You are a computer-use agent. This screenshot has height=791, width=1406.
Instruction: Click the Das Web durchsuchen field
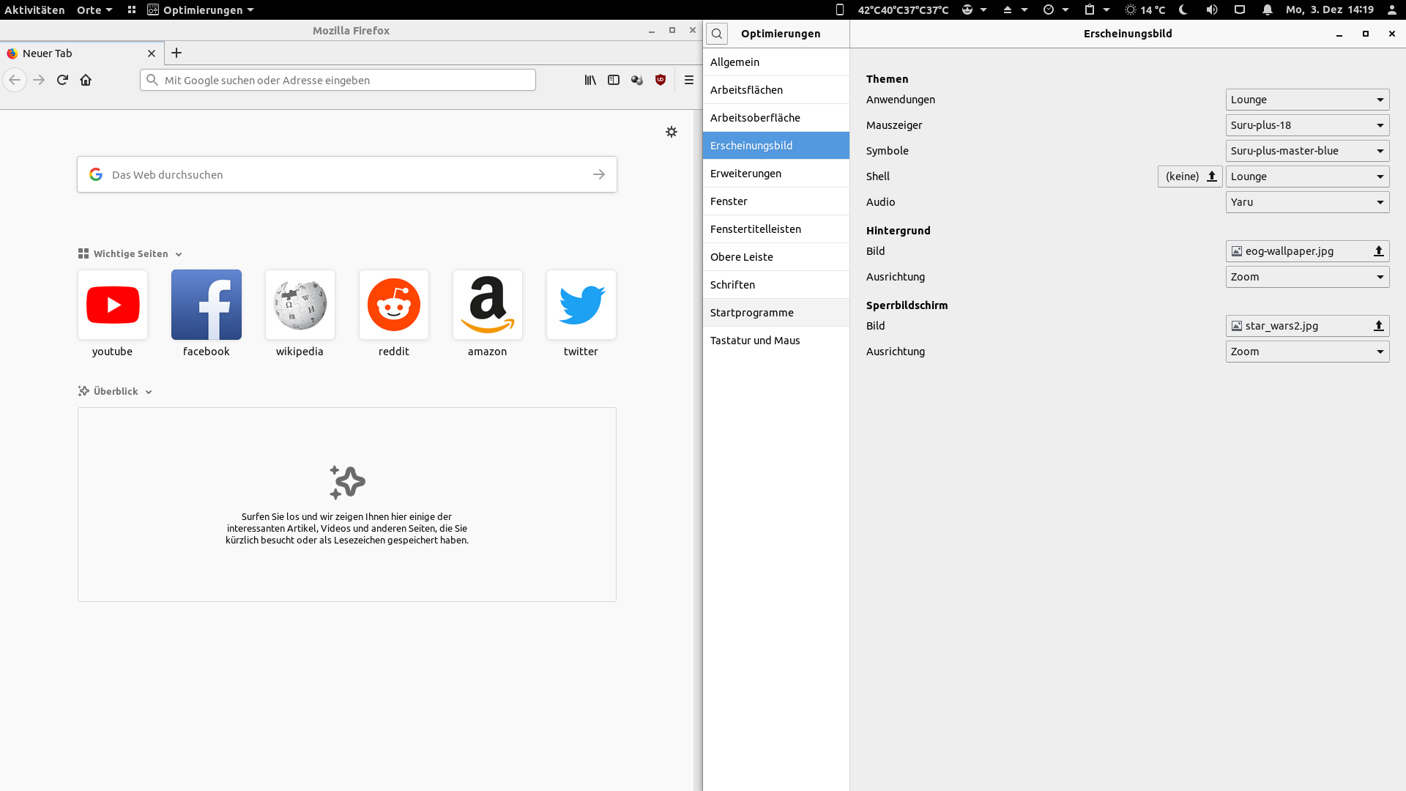click(346, 174)
